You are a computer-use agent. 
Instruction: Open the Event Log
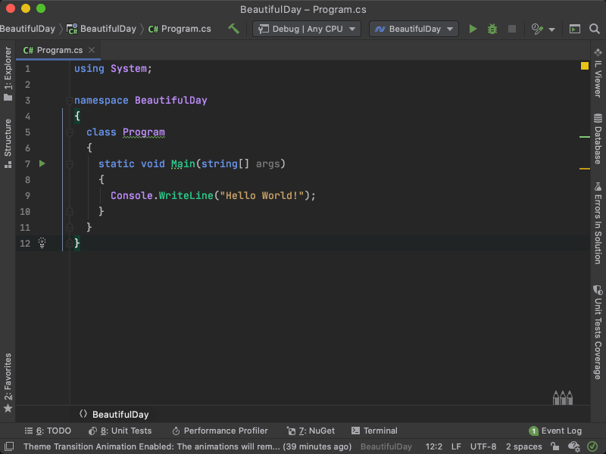coord(555,431)
